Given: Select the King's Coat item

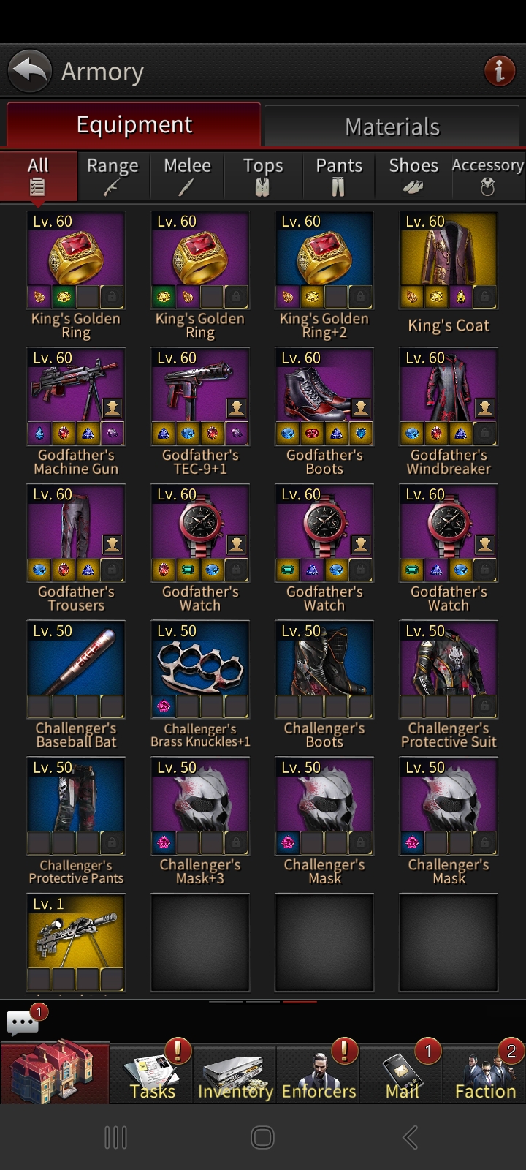Looking at the screenshot, I should pyautogui.click(x=449, y=273).
